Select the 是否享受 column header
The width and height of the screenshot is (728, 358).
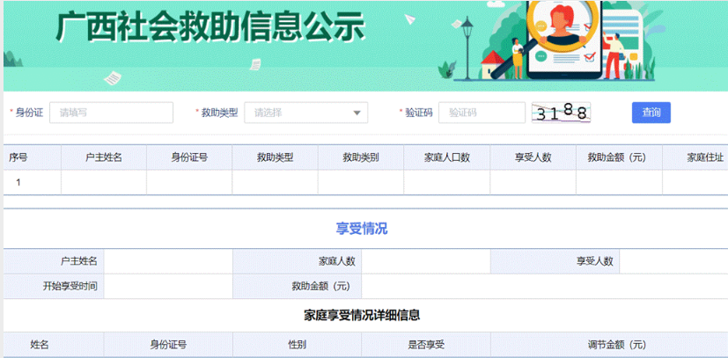click(x=426, y=345)
